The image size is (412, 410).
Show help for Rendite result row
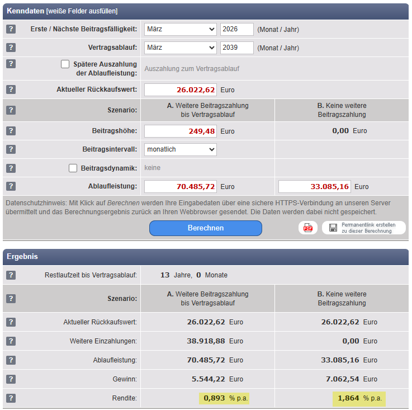[11, 398]
